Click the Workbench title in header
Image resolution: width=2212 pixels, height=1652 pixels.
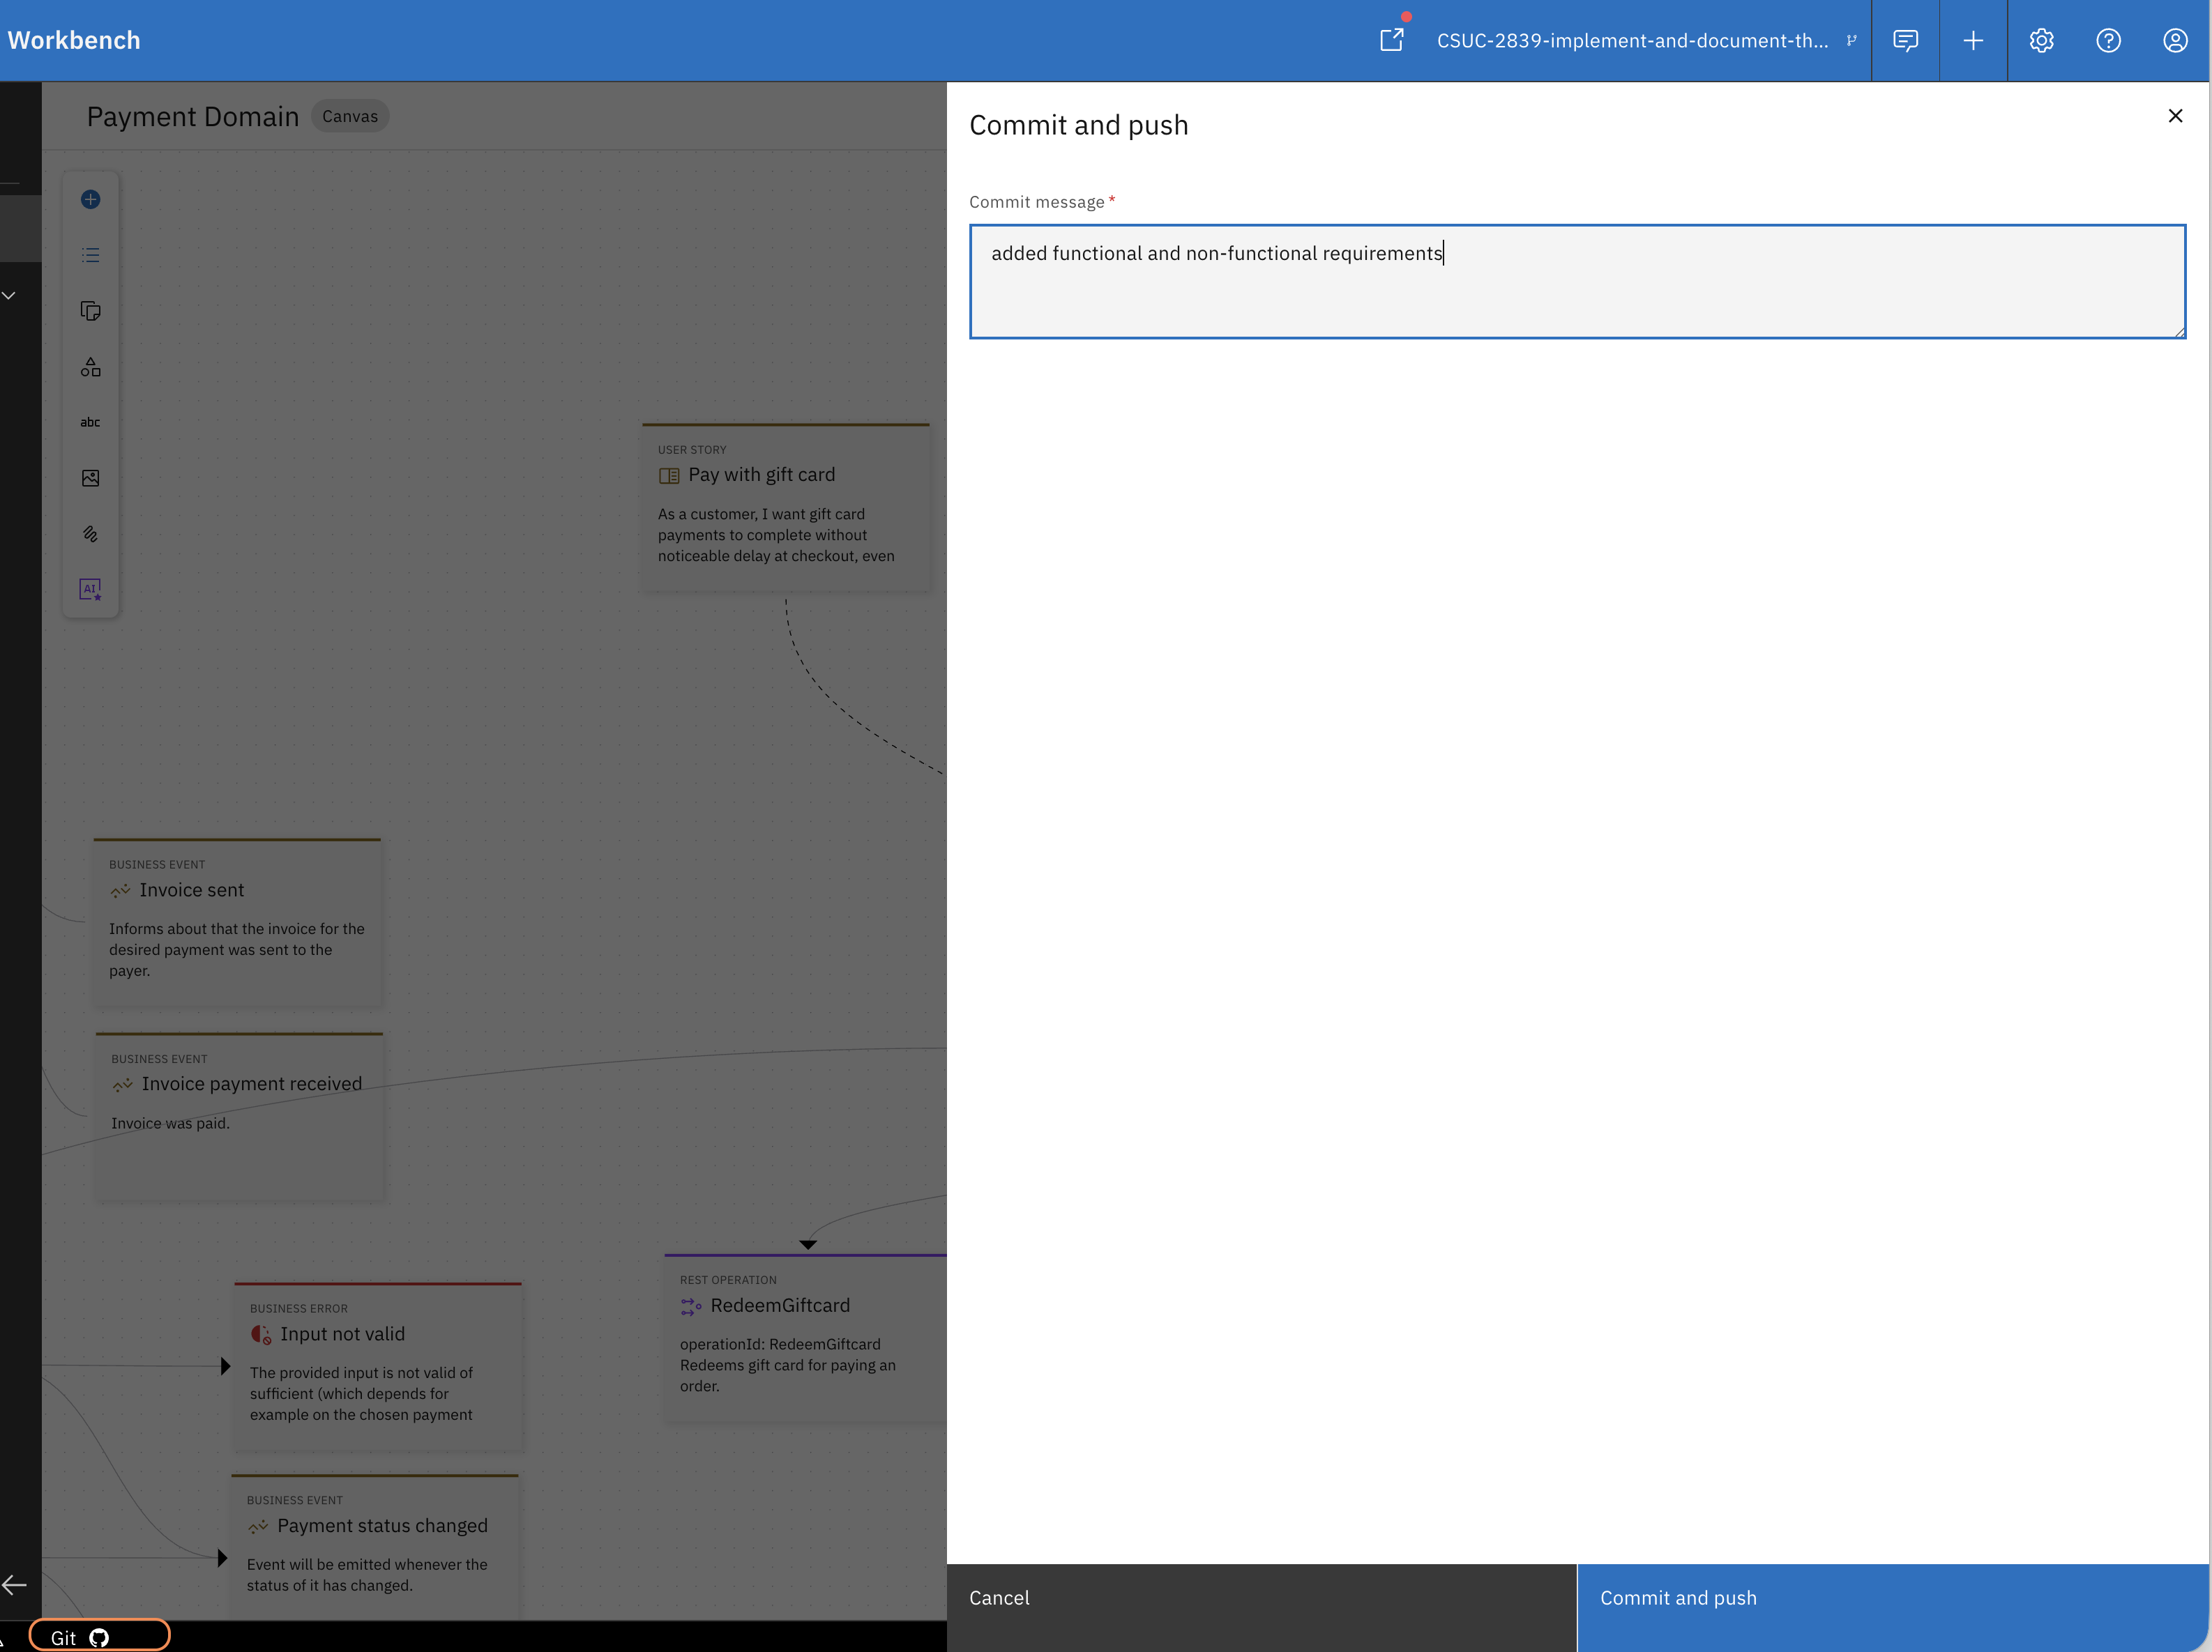coord(74,40)
